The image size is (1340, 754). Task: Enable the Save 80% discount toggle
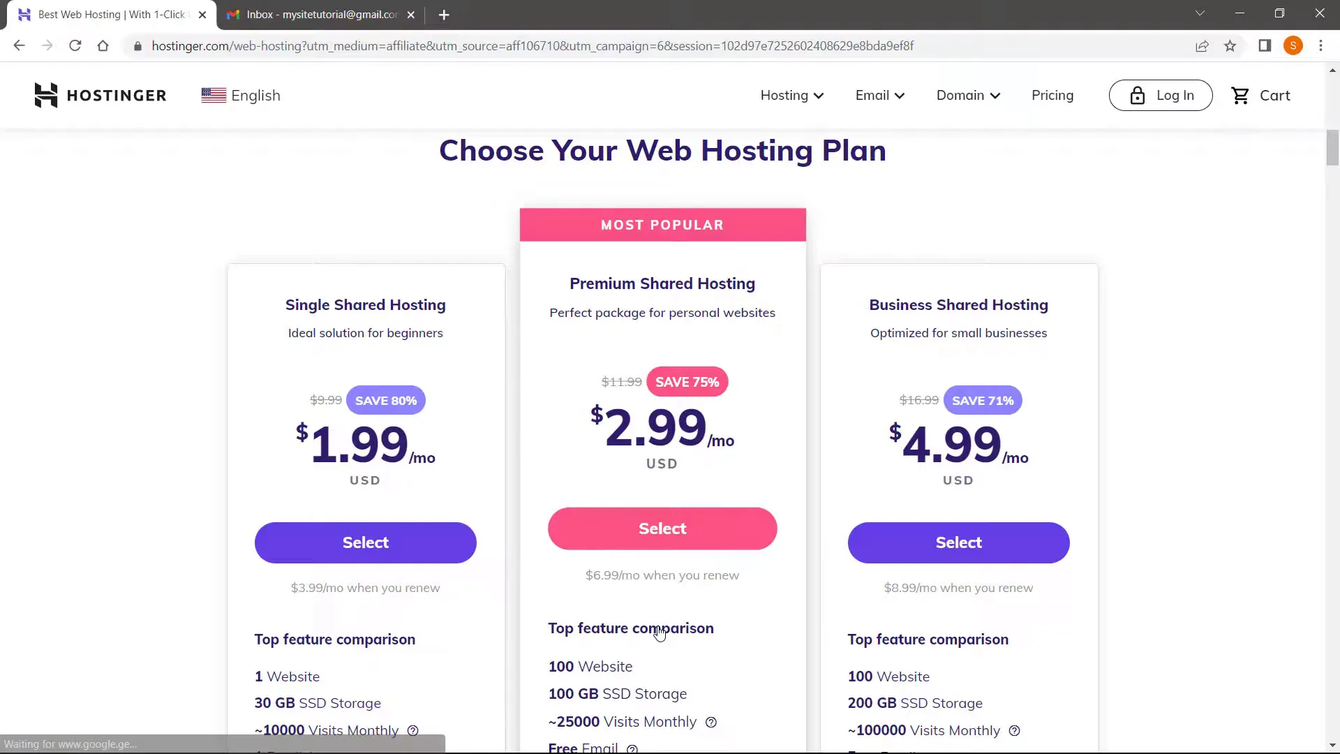tap(386, 399)
